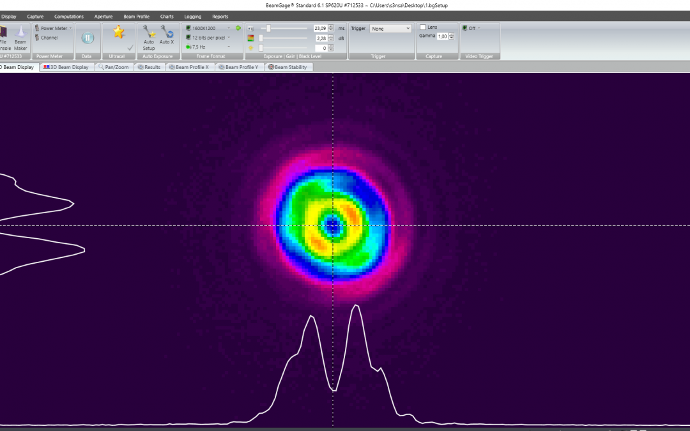Click the black level value field showing 0
Image resolution: width=690 pixels, height=431 pixels.
point(320,48)
